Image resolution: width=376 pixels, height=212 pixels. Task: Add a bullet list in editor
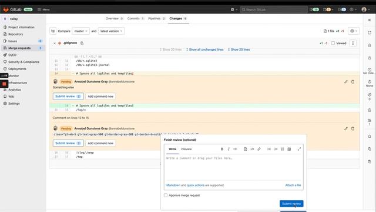pos(269,149)
